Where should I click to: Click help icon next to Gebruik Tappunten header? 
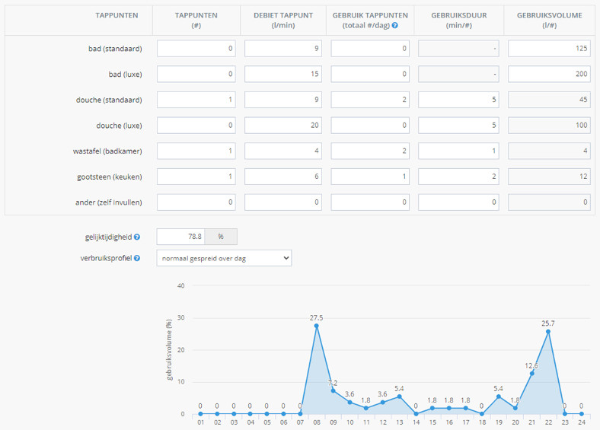394,25
